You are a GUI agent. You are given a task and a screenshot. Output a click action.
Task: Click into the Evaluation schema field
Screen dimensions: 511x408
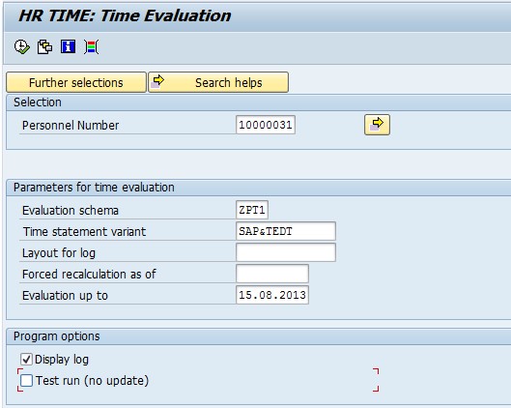tap(252, 210)
